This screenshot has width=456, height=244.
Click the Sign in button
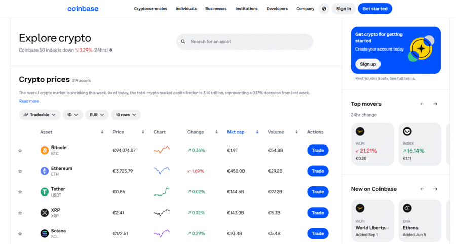[x=344, y=9]
